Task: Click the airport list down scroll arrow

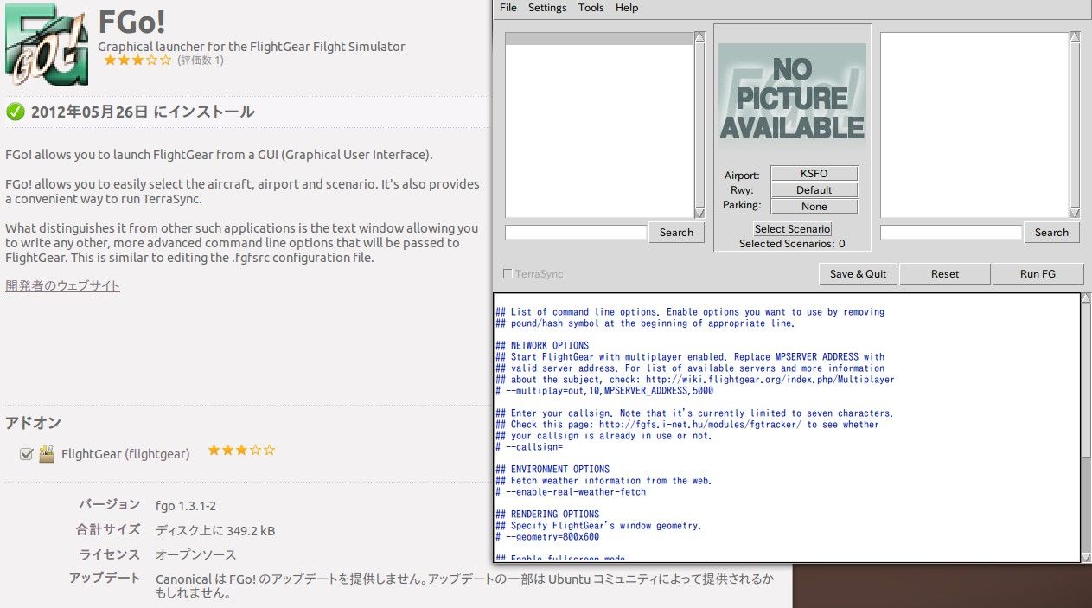Action: point(1075,213)
